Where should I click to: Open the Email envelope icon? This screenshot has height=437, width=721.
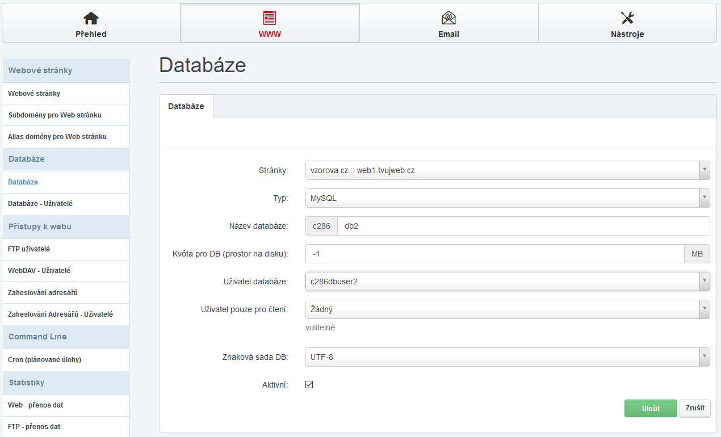click(448, 18)
